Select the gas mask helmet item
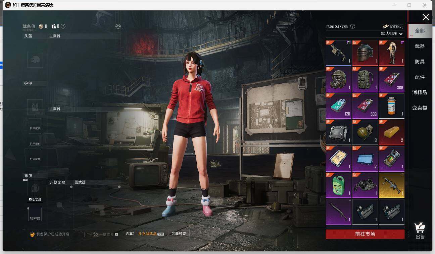Screen dimensions: 435x254 pos(339,79)
